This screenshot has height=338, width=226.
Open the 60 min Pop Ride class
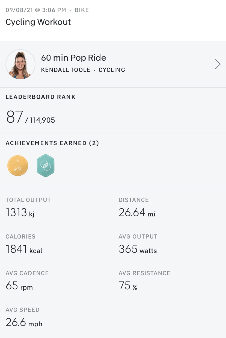point(73,58)
